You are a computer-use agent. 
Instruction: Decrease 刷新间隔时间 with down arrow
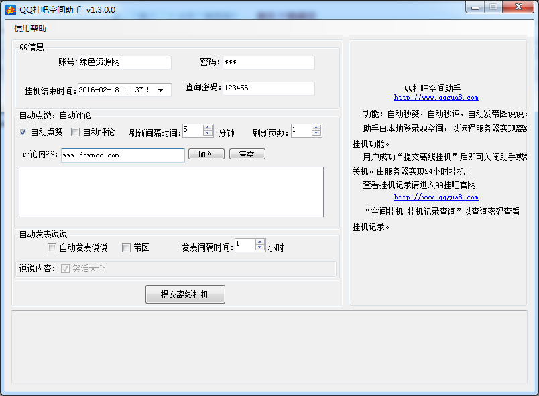[208, 134]
